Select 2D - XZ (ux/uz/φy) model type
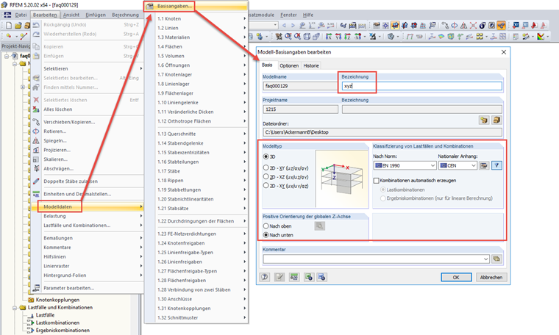Screen dimensions: 559x335 click(266, 176)
